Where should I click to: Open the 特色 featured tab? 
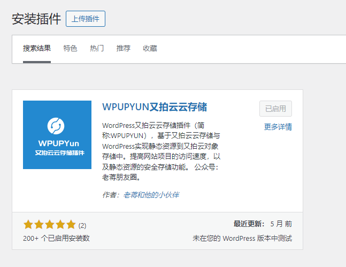coord(70,48)
